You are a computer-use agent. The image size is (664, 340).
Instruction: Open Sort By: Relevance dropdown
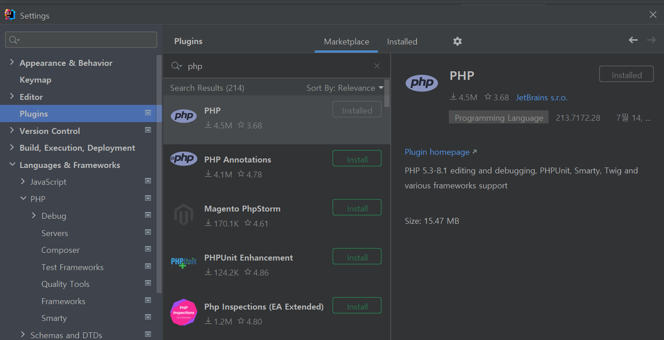345,88
